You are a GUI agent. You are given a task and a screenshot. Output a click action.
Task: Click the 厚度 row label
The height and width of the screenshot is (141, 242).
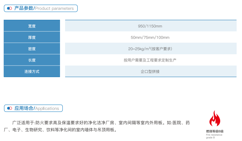32,38
